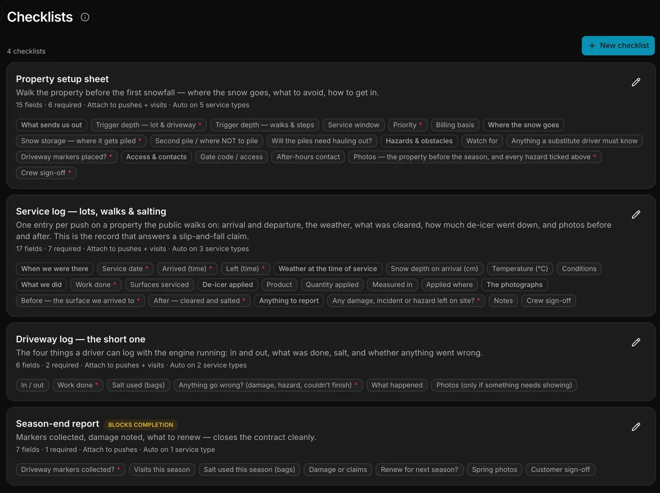The height and width of the screenshot is (493, 660).
Task: Select the 'Quantity applied' chip
Action: tap(332, 285)
